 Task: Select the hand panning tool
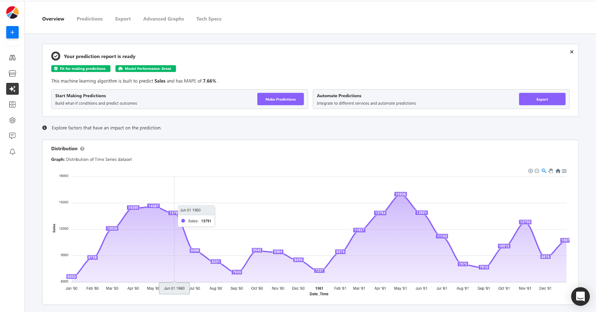point(551,171)
